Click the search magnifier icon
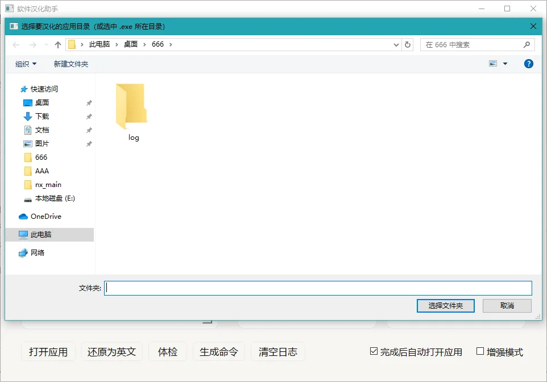The image size is (547, 382). point(527,45)
